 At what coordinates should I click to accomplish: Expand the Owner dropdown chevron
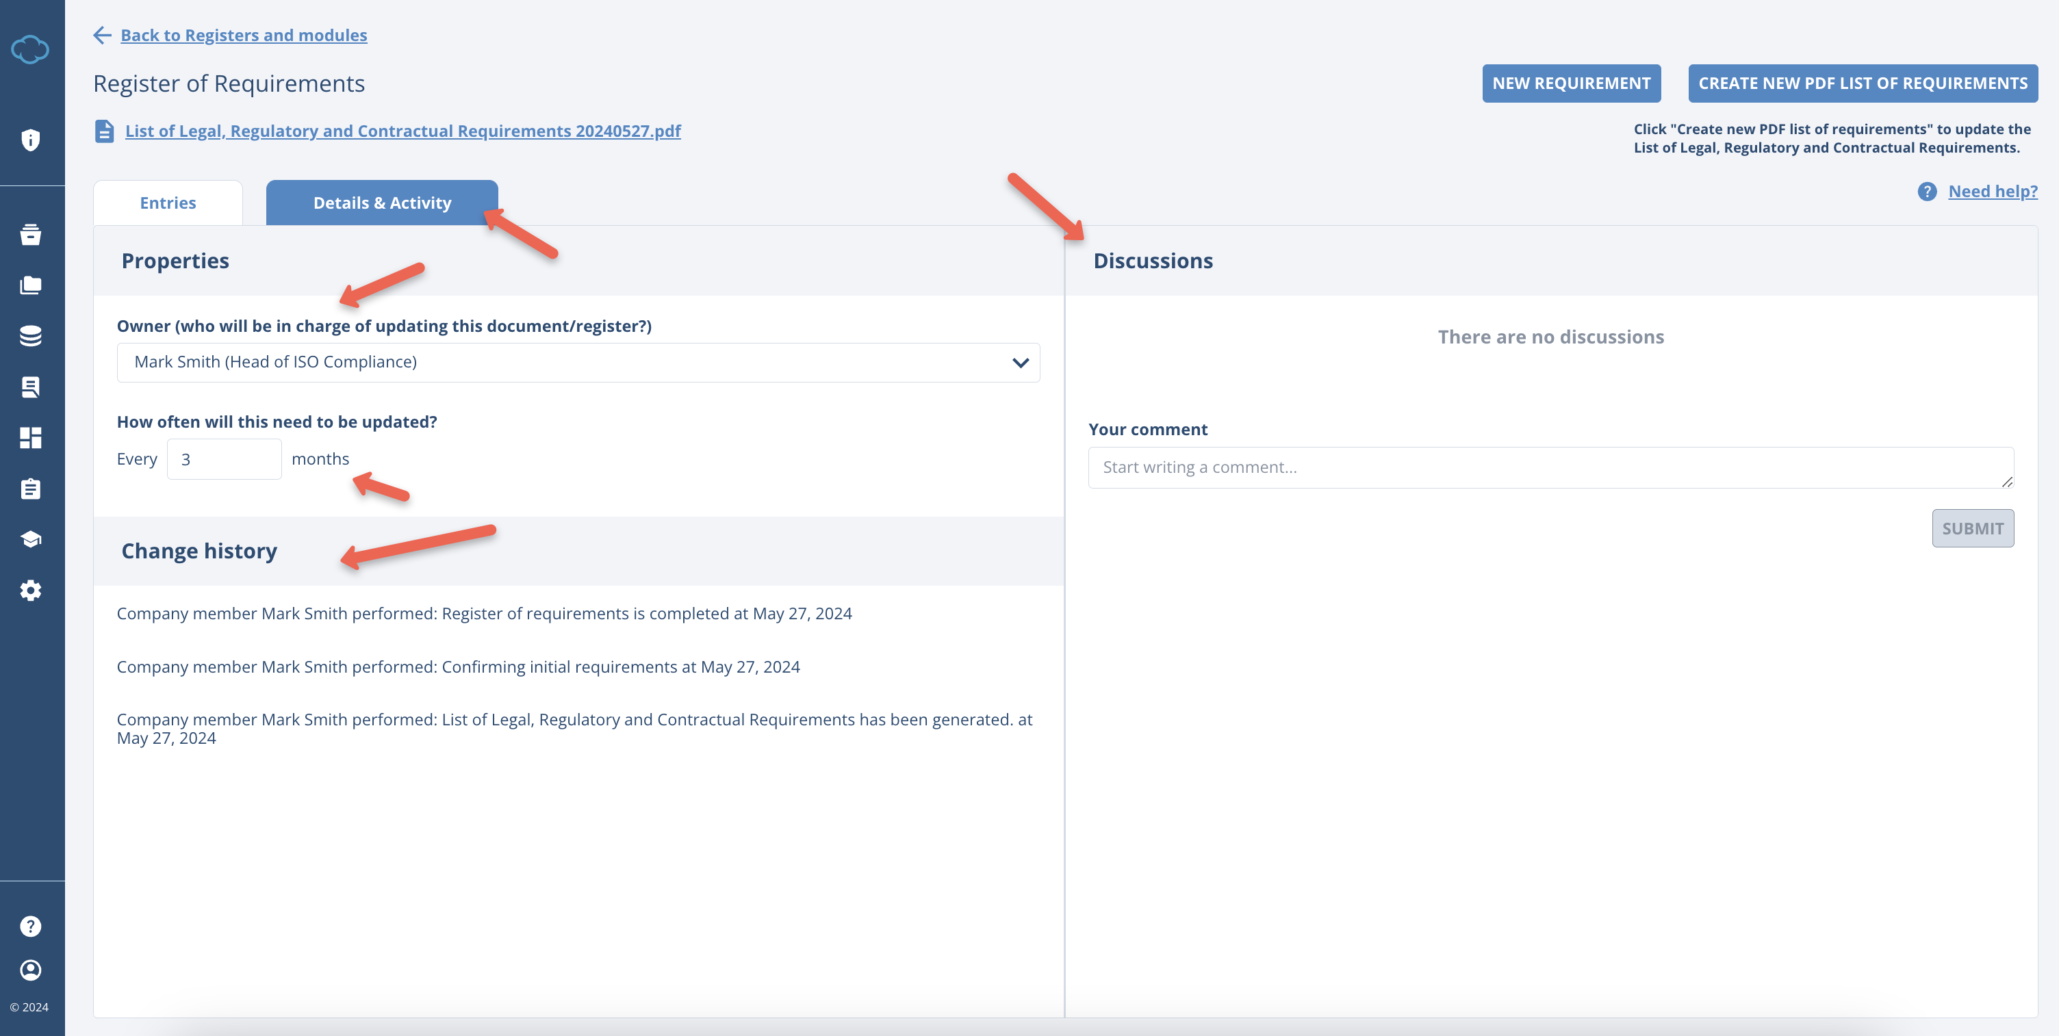[1020, 363]
